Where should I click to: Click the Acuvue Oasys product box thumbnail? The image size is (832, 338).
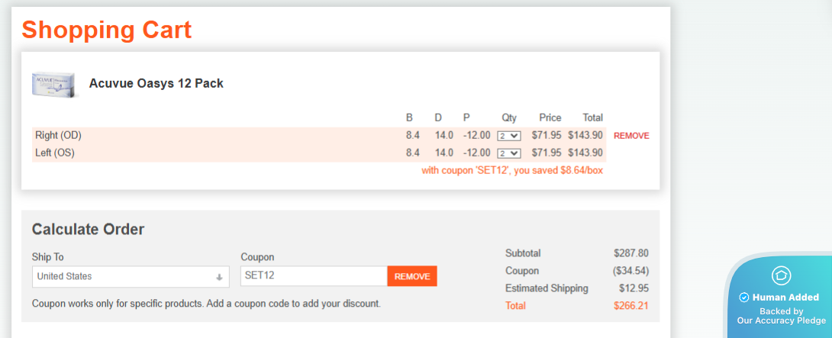(55, 84)
